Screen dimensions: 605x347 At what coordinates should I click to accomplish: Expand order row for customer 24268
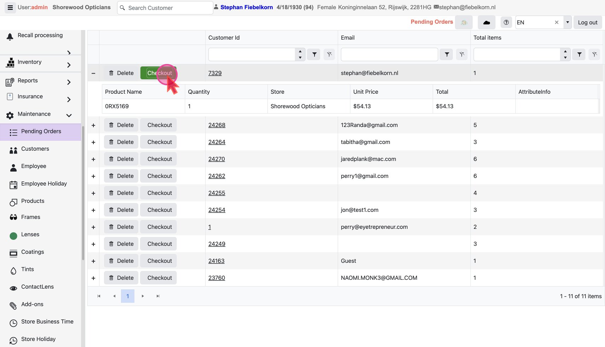pos(93,125)
